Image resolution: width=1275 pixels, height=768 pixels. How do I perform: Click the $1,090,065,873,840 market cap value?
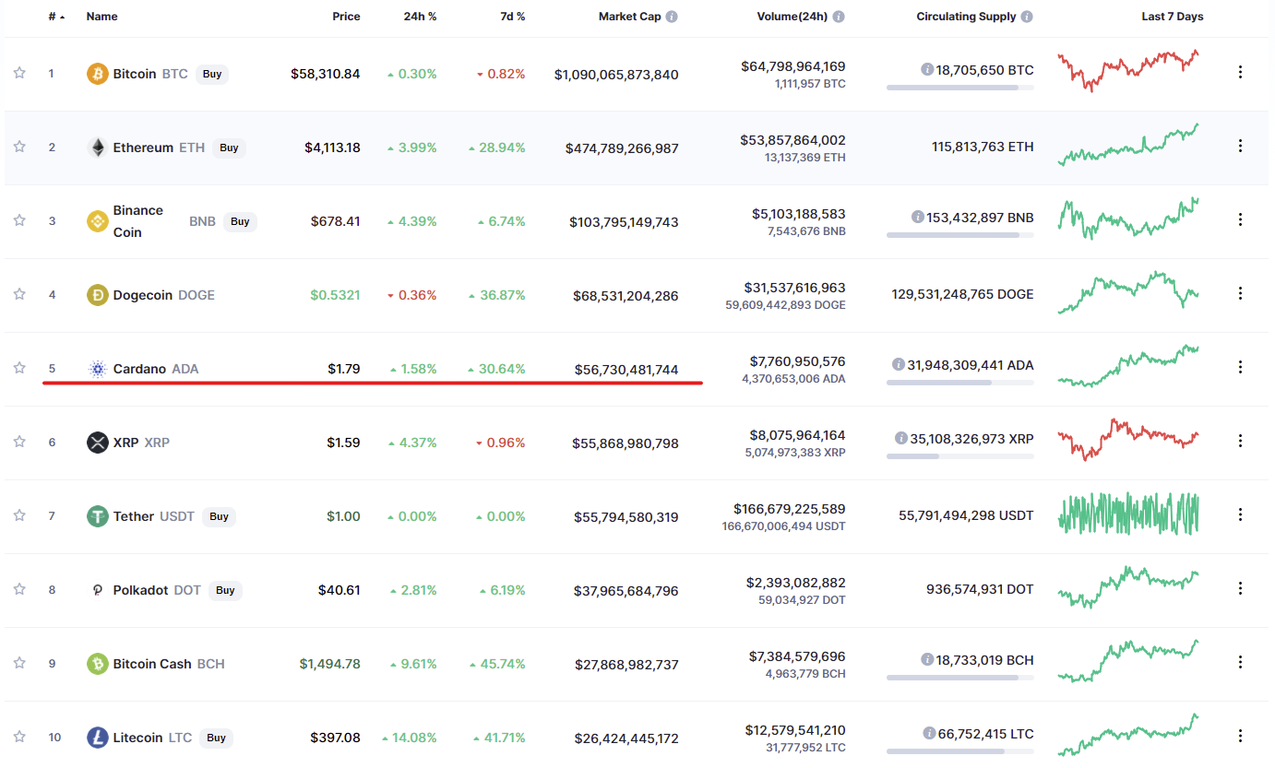tap(616, 74)
